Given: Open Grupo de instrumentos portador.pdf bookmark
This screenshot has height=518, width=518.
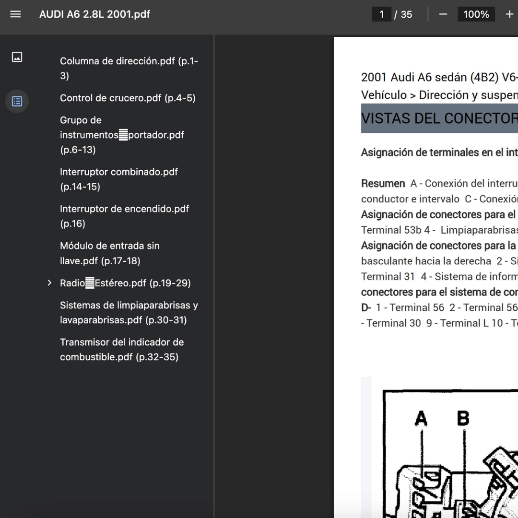Looking at the screenshot, I should coord(122,135).
